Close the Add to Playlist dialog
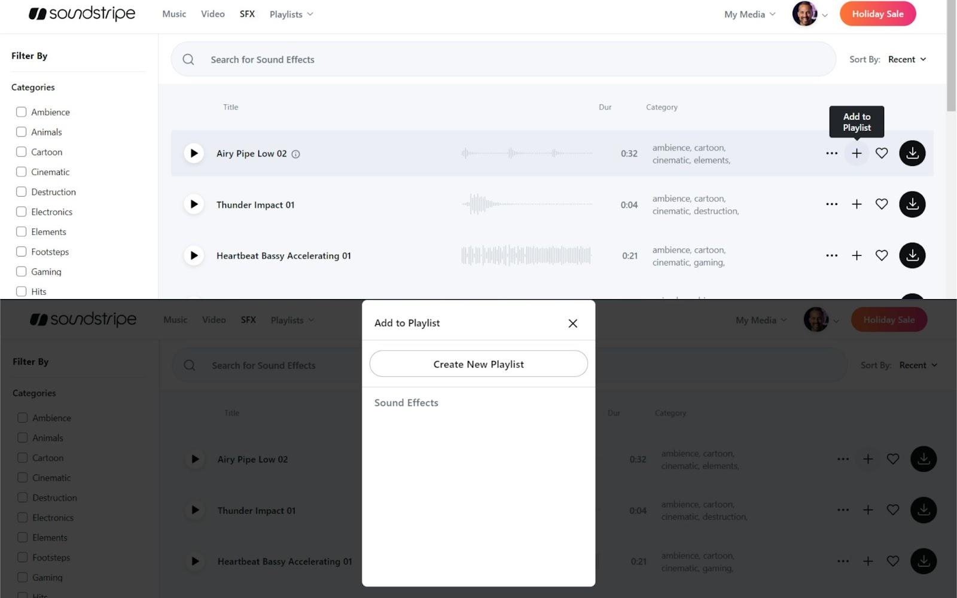Viewport: 957px width, 598px height. click(x=572, y=323)
